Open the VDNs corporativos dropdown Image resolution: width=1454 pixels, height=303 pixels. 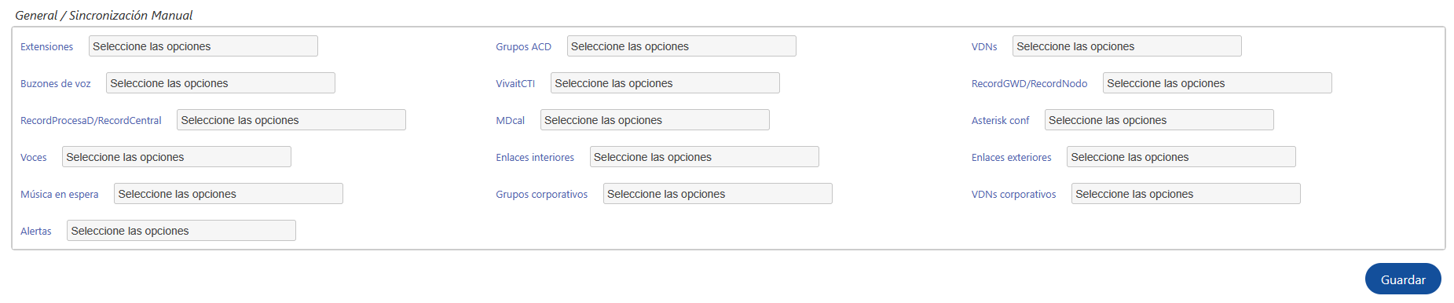pyautogui.click(x=1186, y=194)
